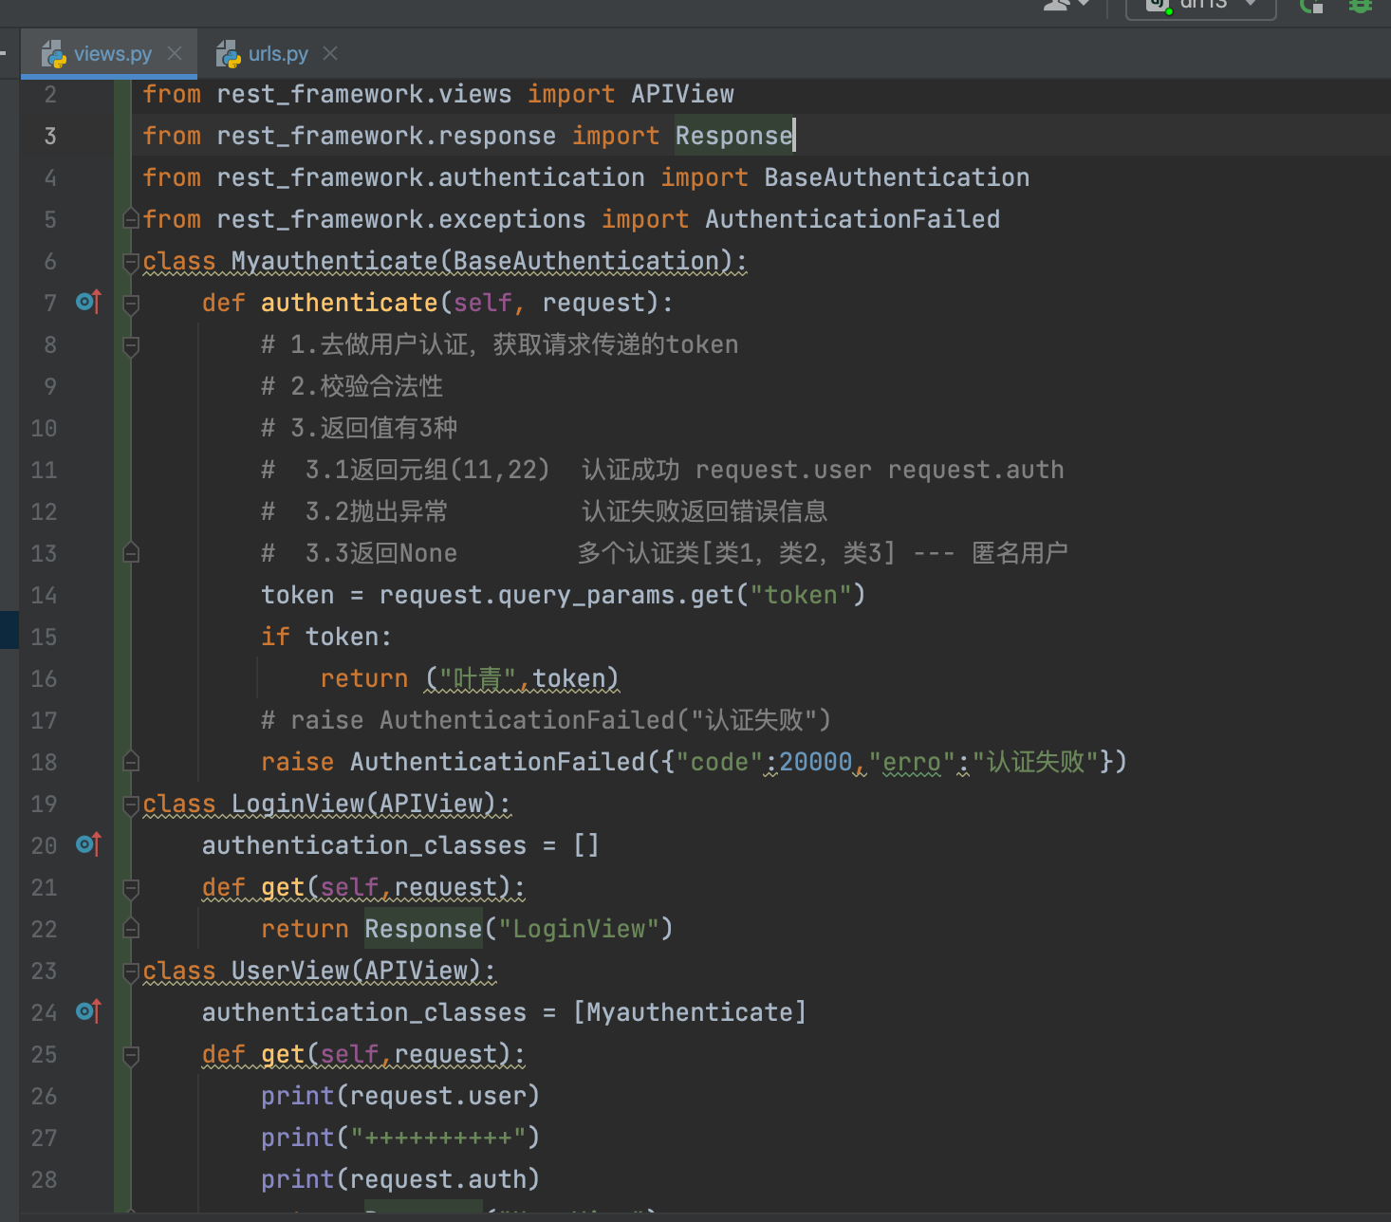Click the green Debug bug icon
Viewport: 1391px width, 1222px height.
pyautogui.click(x=1361, y=6)
